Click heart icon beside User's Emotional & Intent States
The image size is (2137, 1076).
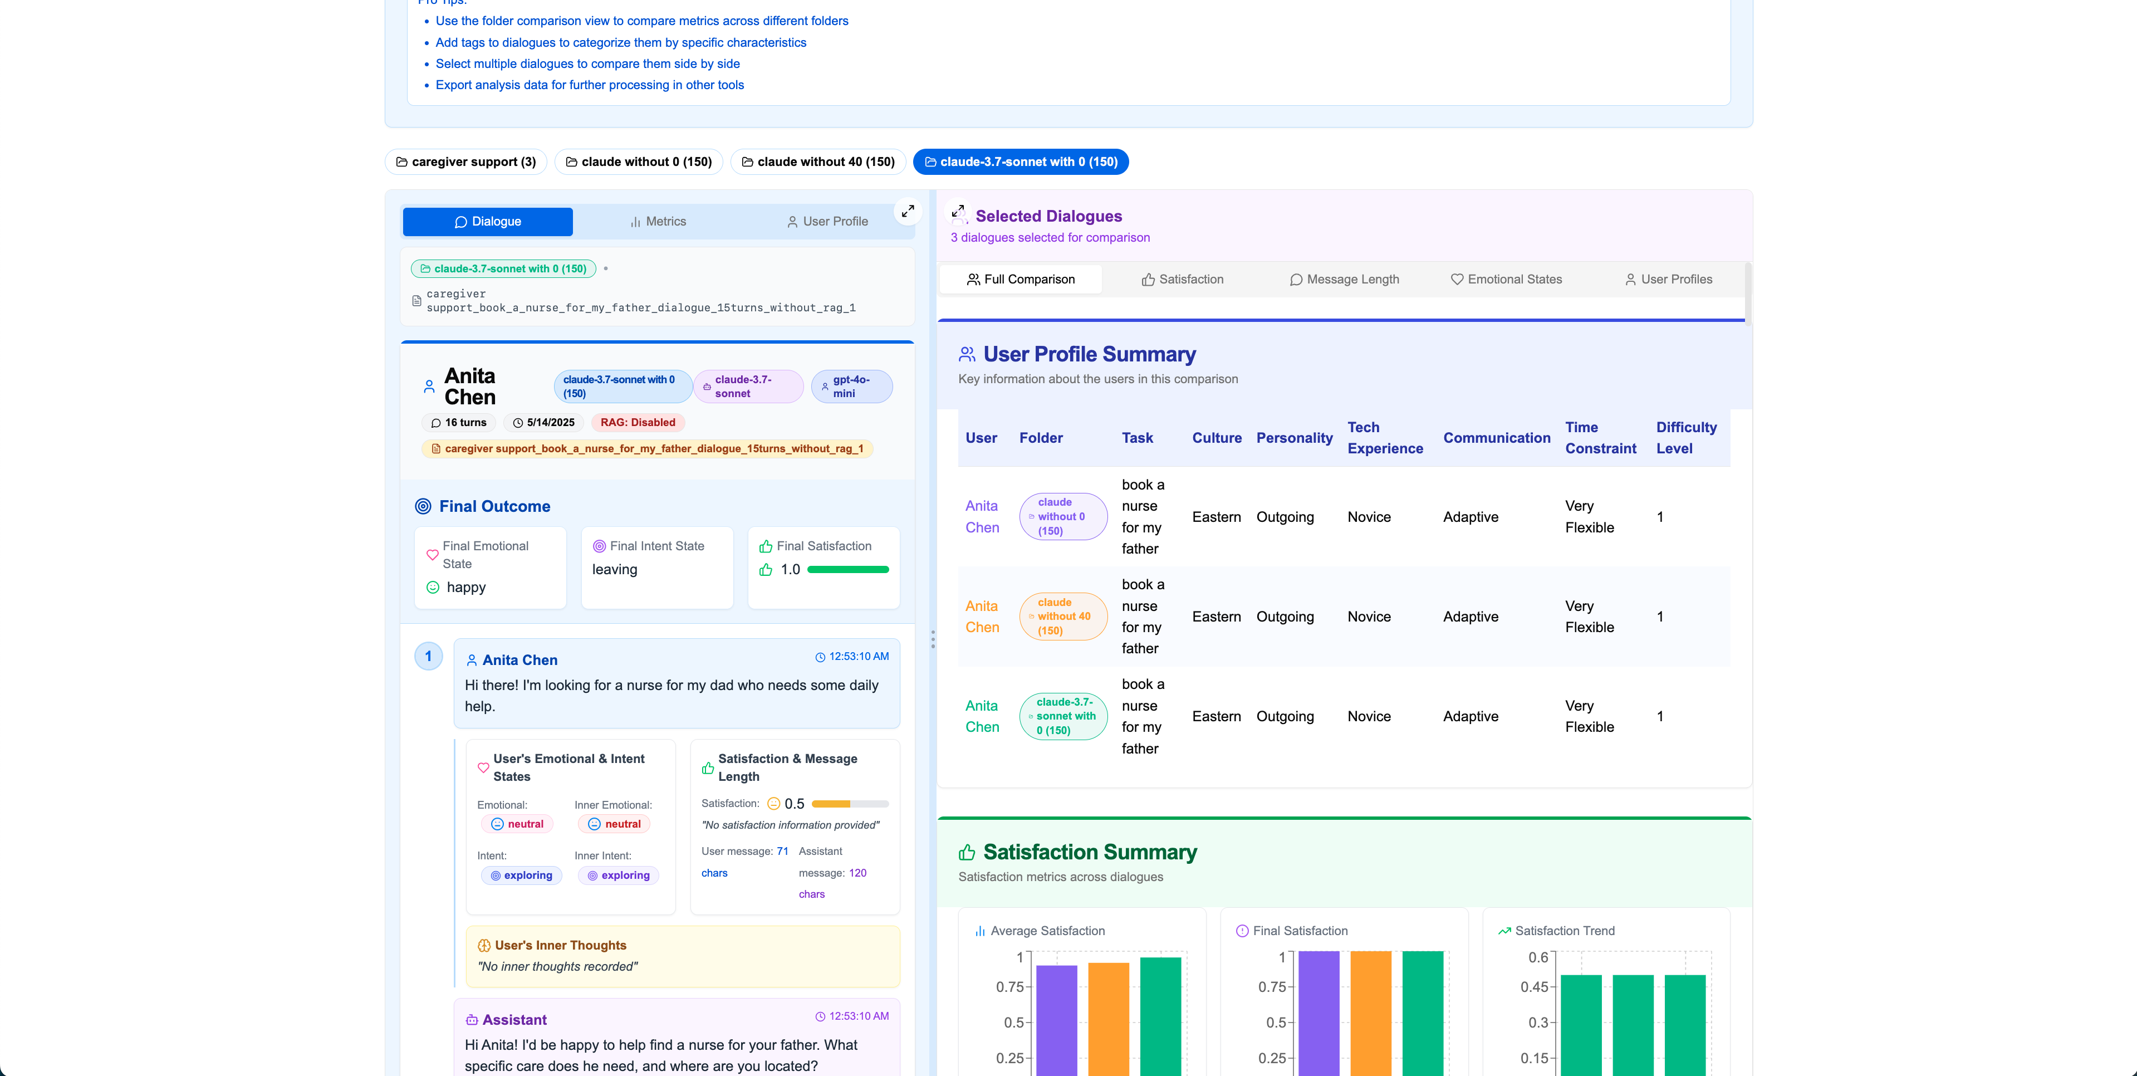(484, 767)
